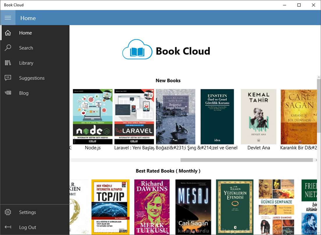Open the Node.js book cover

point(93,117)
